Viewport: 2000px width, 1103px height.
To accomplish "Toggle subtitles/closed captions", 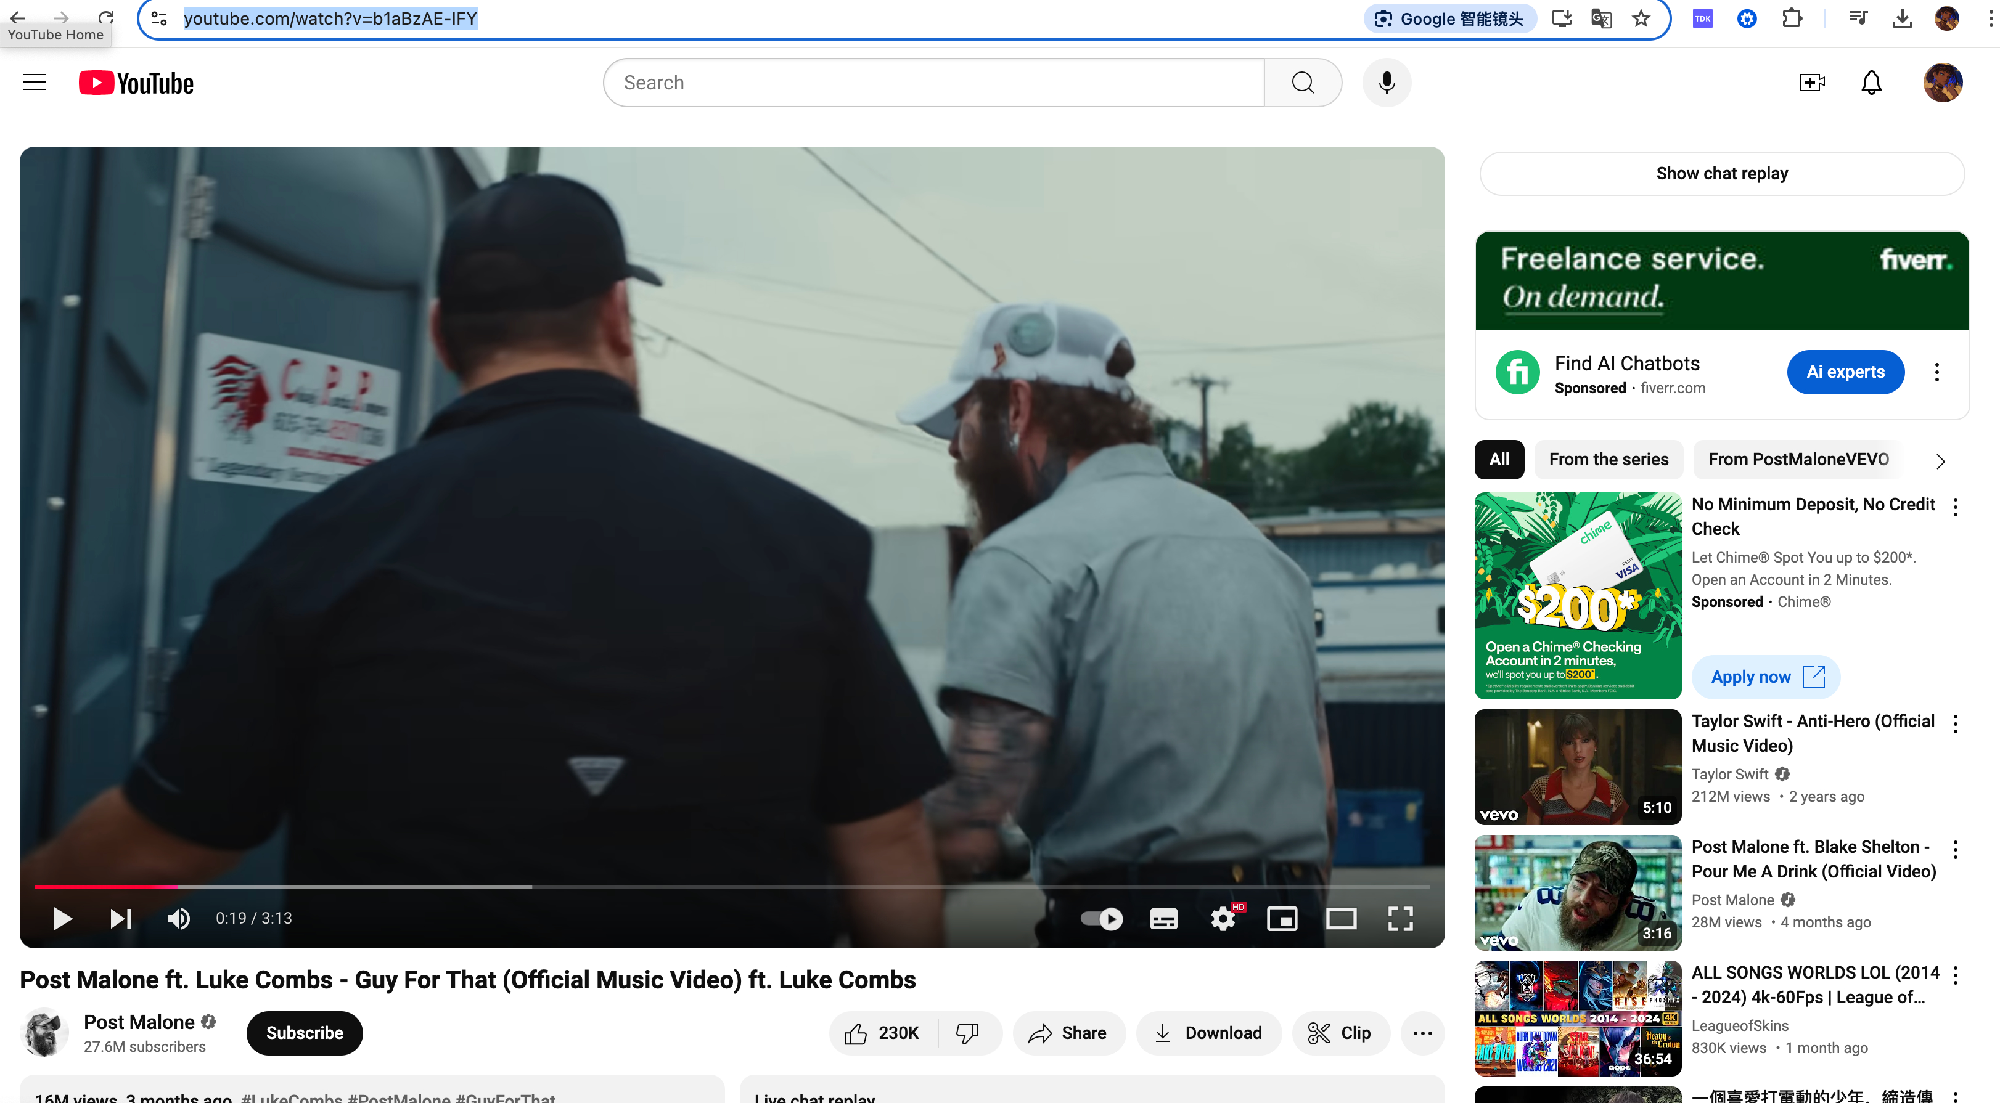I will [1163, 918].
